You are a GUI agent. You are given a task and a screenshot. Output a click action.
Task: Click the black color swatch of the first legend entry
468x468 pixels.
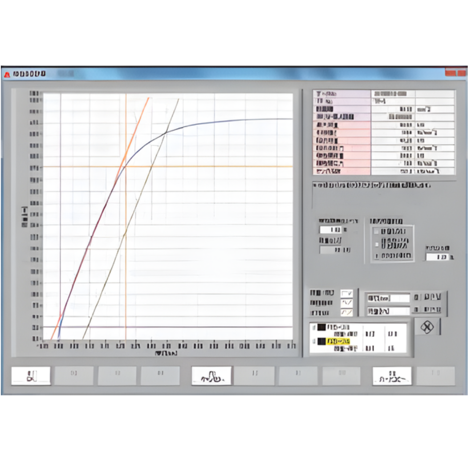pyautogui.click(x=321, y=328)
